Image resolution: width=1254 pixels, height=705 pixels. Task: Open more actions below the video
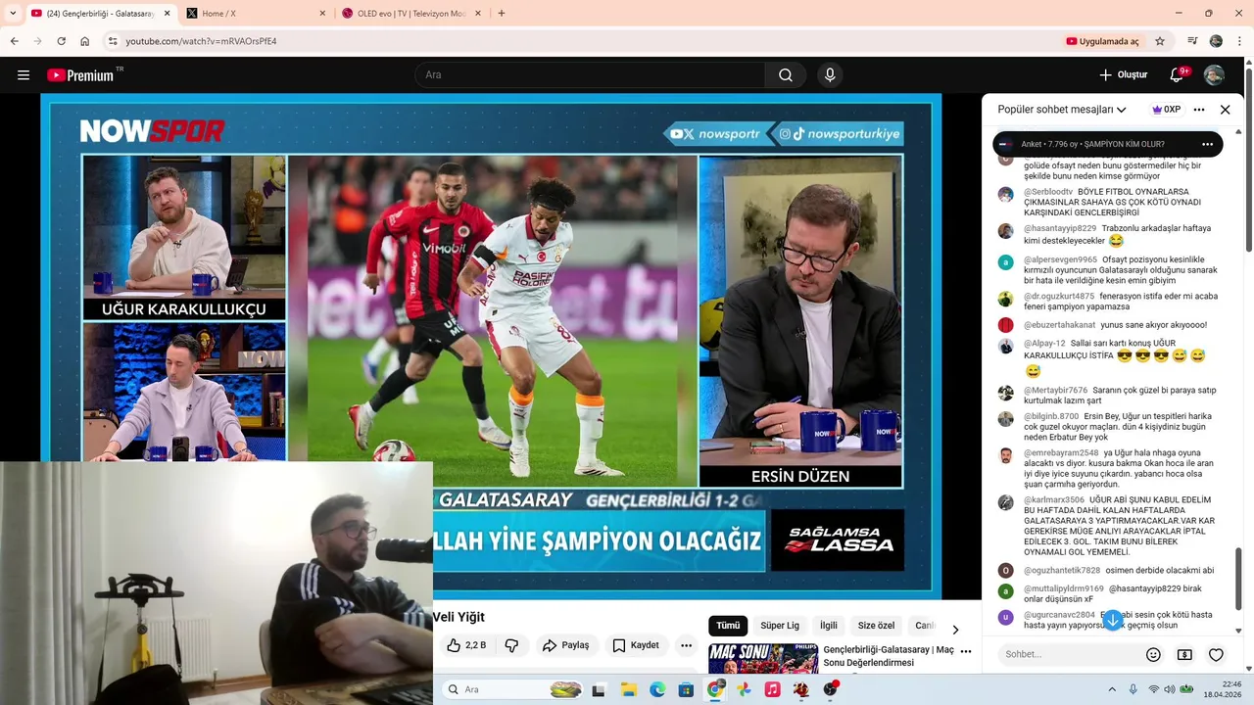[x=686, y=645]
